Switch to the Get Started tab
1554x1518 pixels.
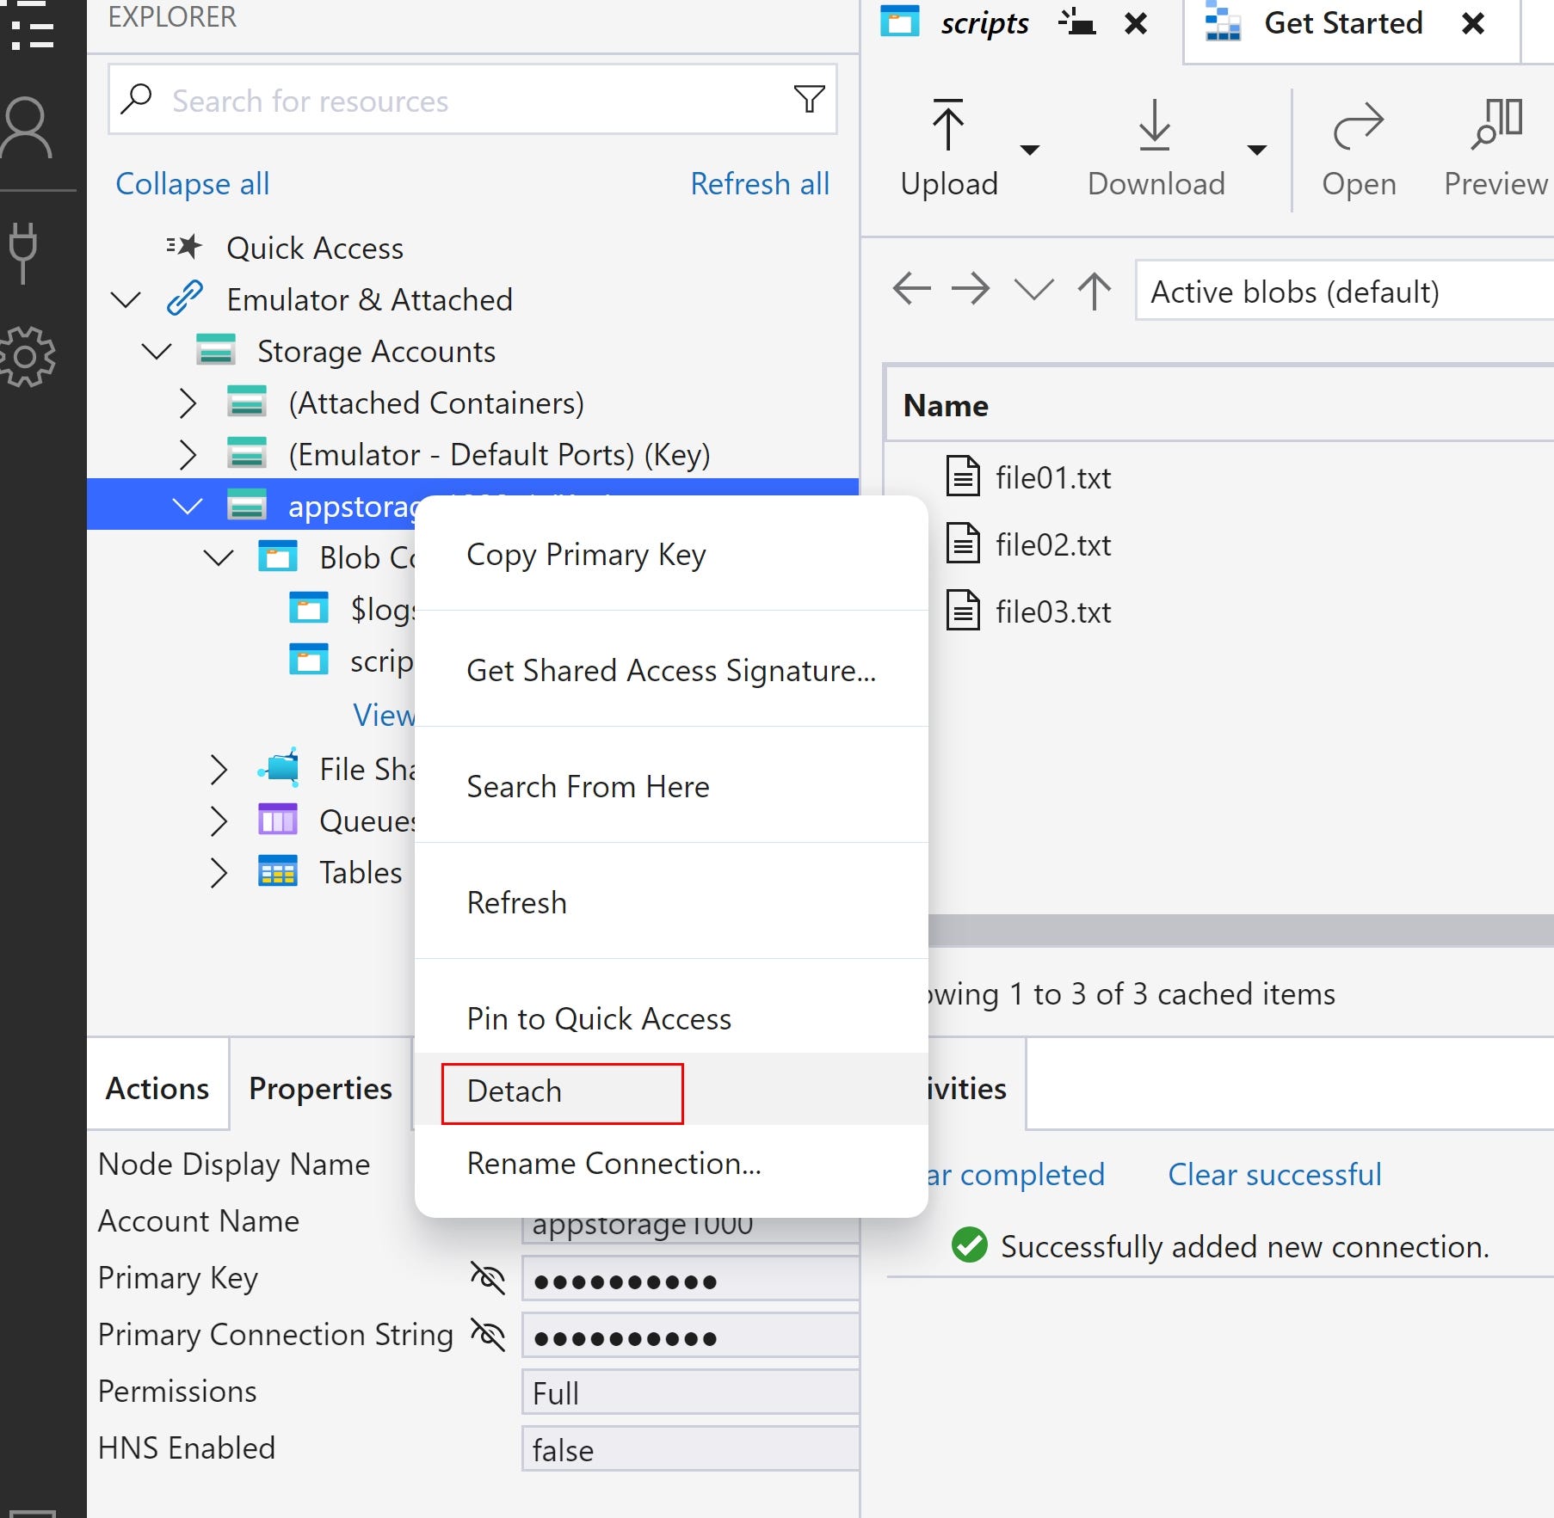coord(1343,23)
